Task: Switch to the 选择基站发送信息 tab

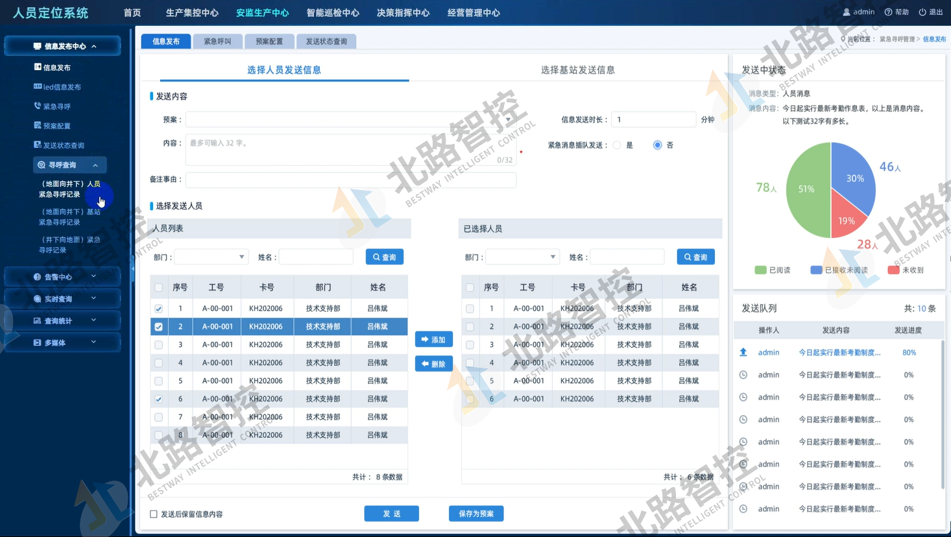Action: [x=577, y=70]
